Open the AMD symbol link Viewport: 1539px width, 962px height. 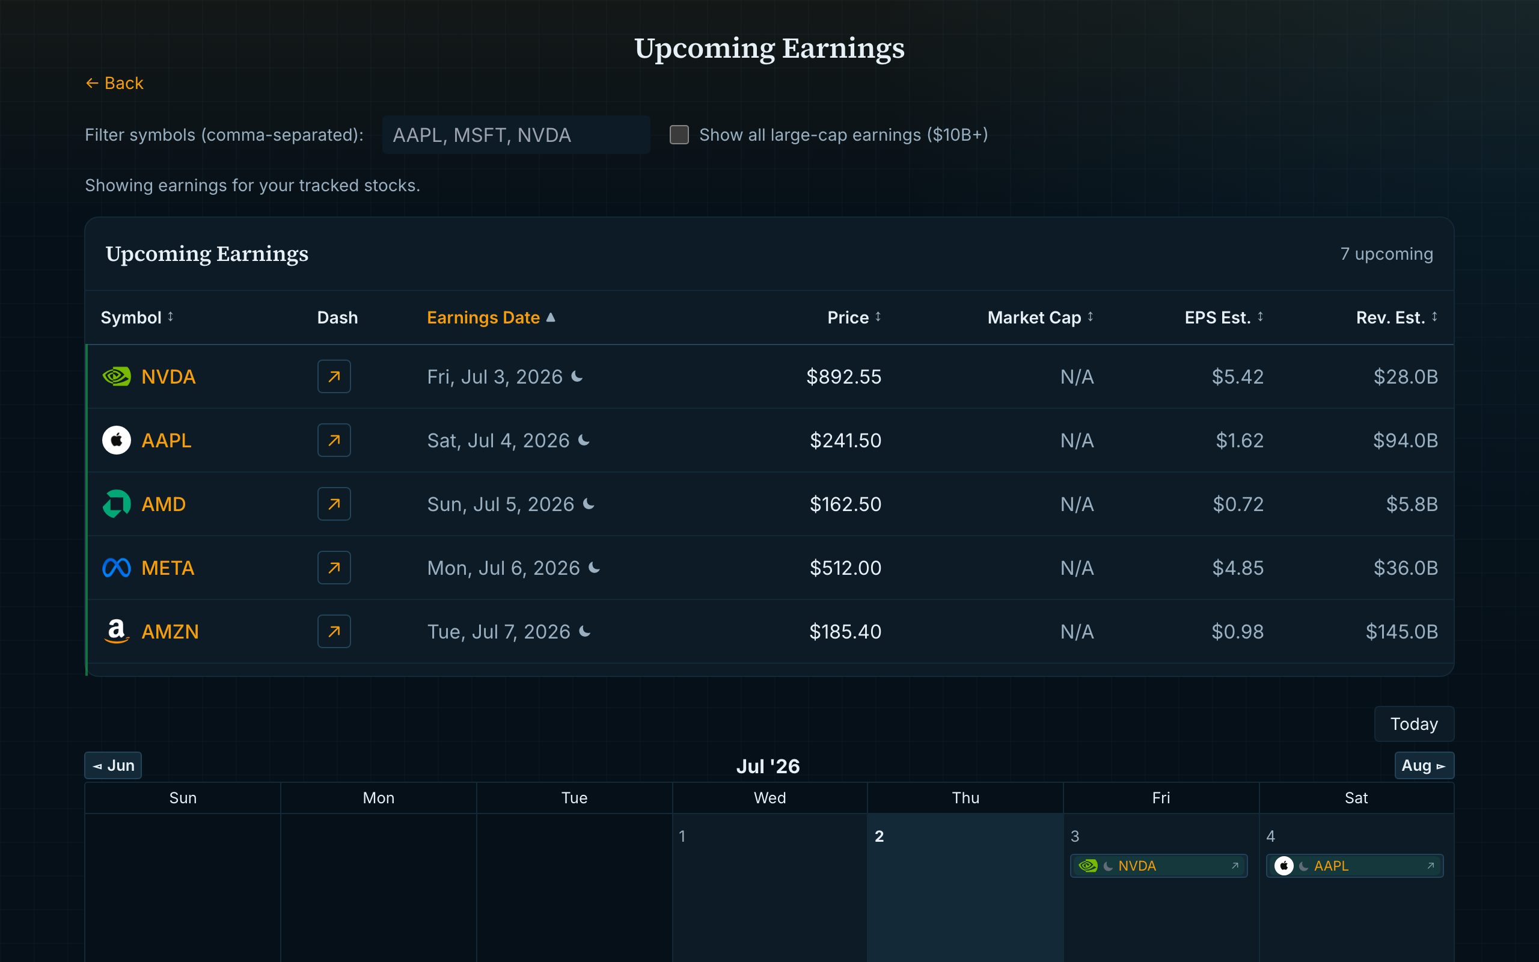(164, 504)
